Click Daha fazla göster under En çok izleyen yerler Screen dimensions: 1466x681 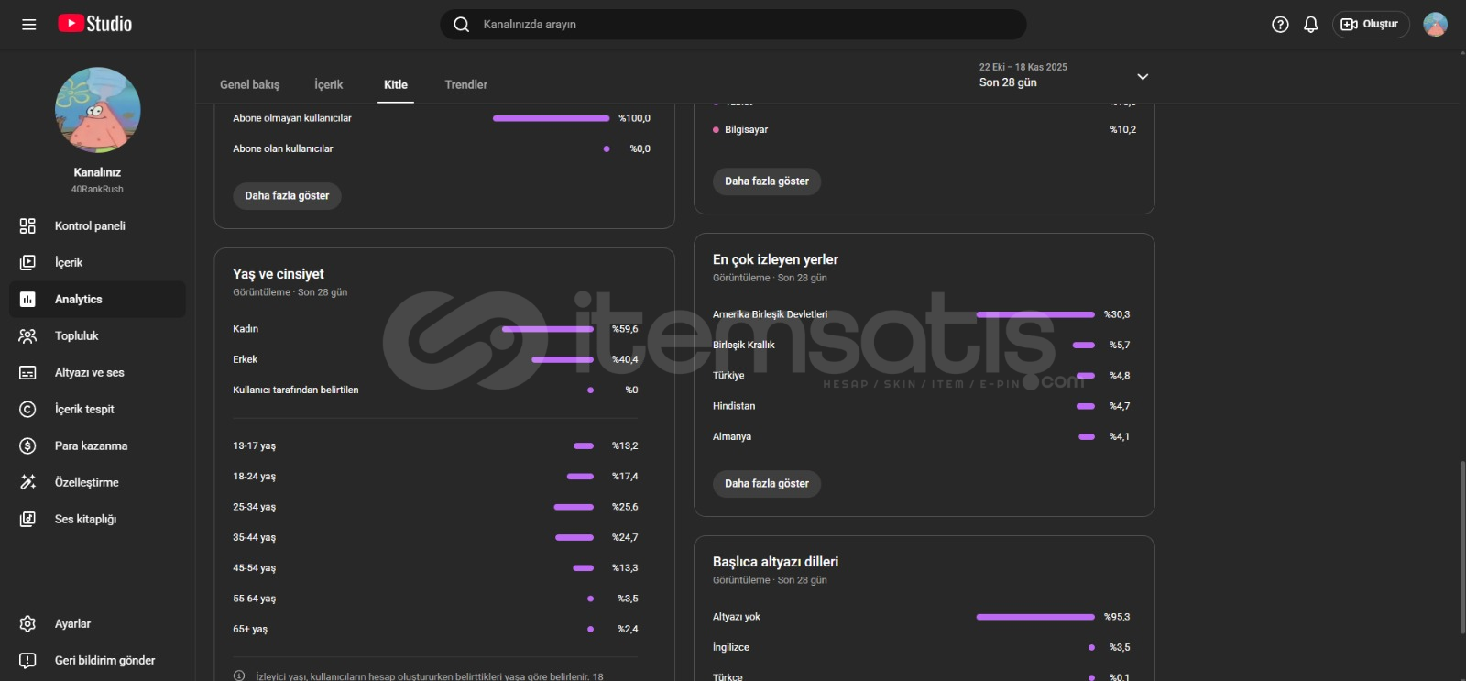(x=766, y=484)
